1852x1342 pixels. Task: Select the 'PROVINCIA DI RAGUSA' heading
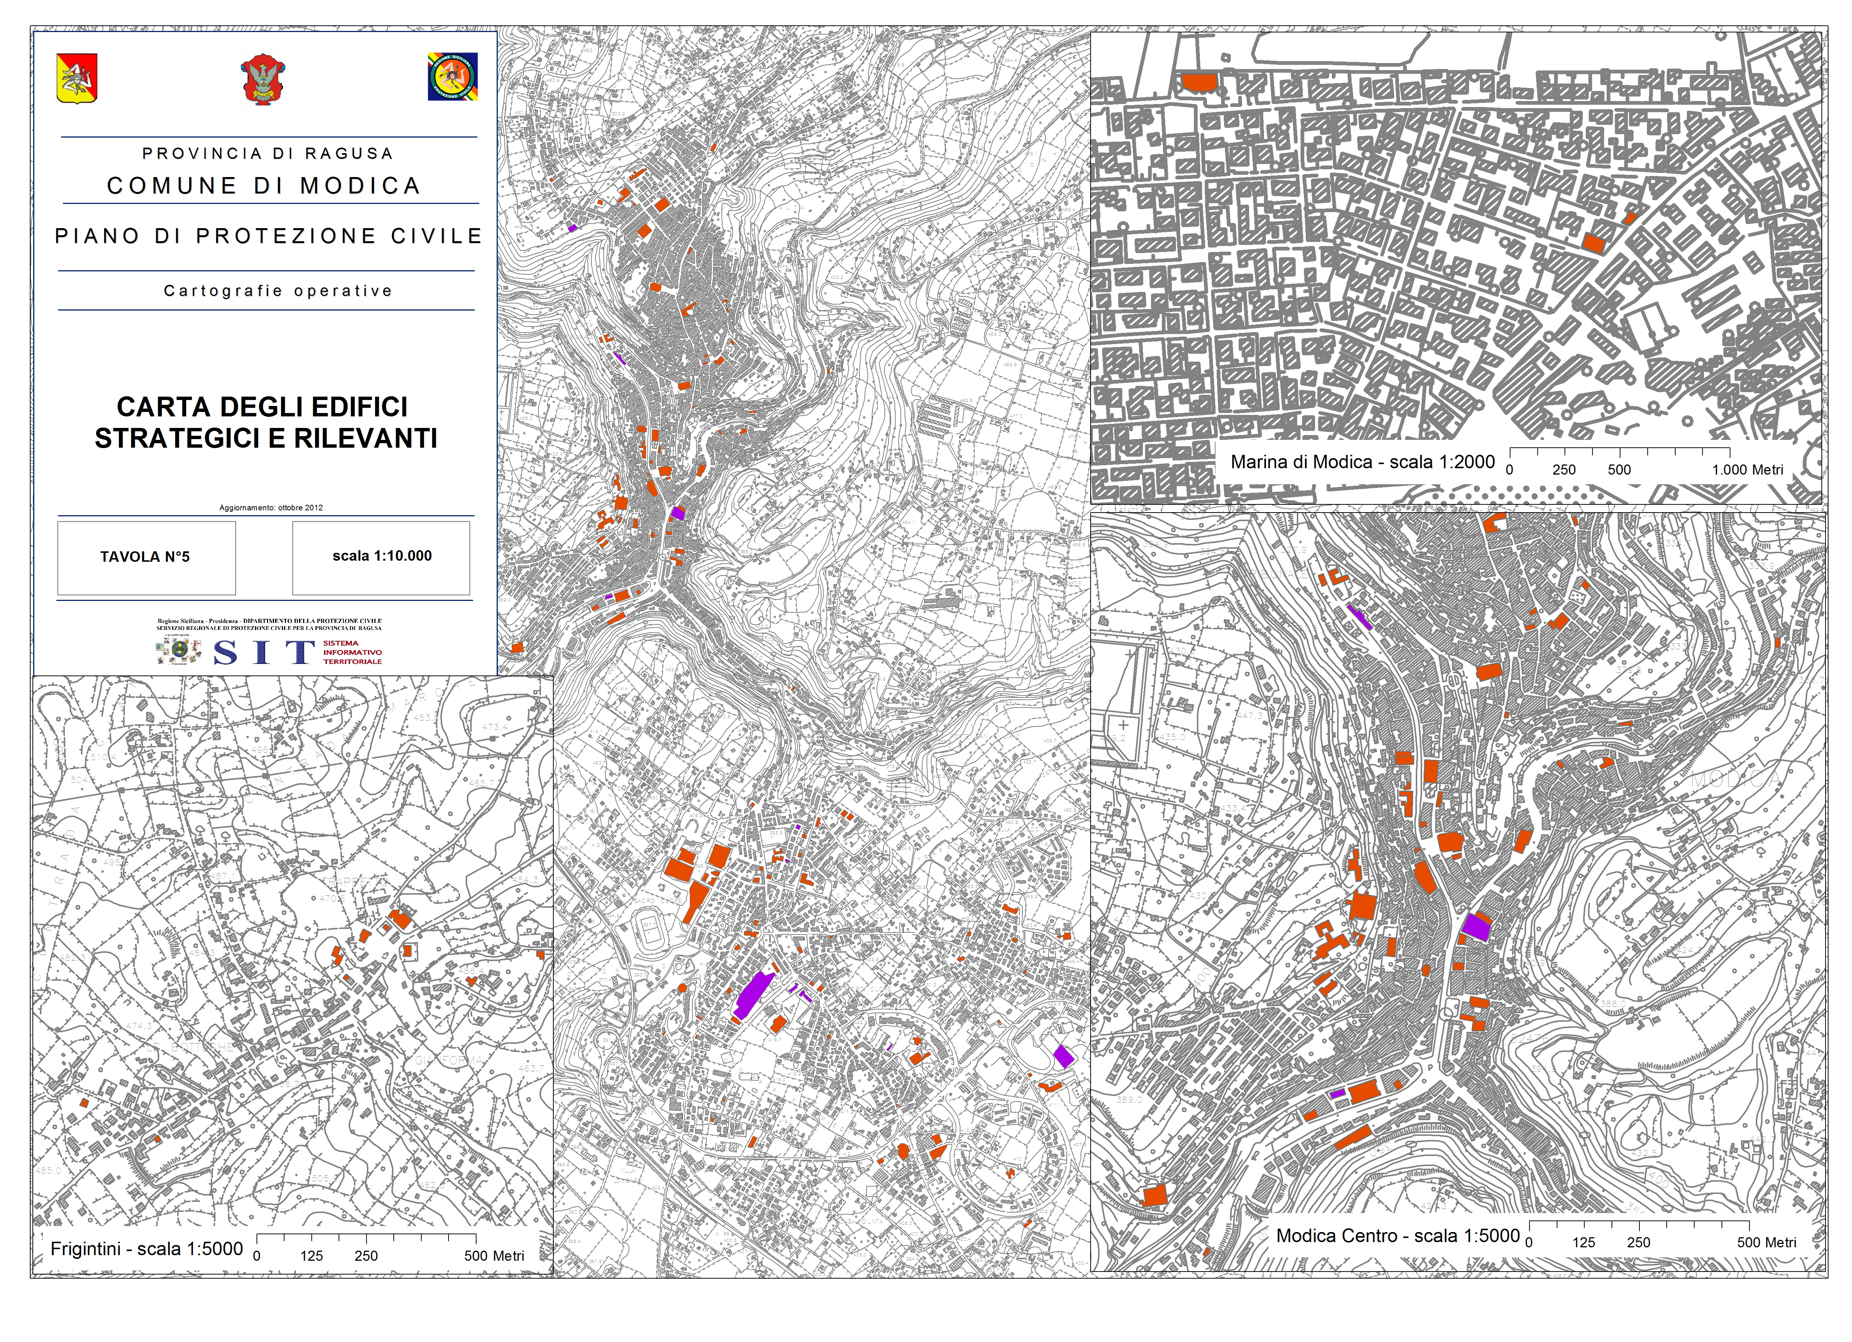(268, 154)
